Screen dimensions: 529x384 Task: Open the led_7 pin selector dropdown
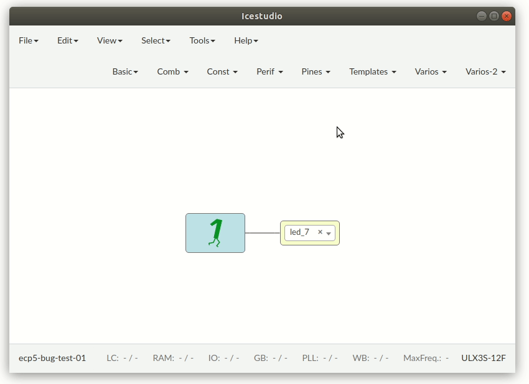pos(329,233)
